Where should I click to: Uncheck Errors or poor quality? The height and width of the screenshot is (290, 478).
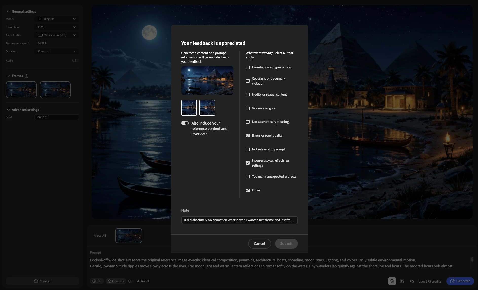pos(248,136)
